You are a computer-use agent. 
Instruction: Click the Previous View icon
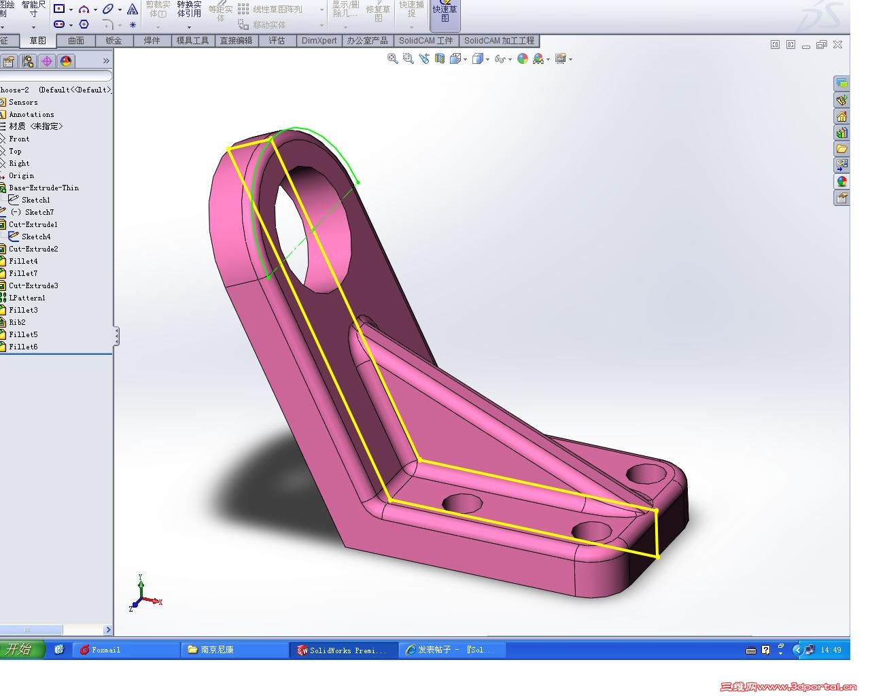(424, 59)
